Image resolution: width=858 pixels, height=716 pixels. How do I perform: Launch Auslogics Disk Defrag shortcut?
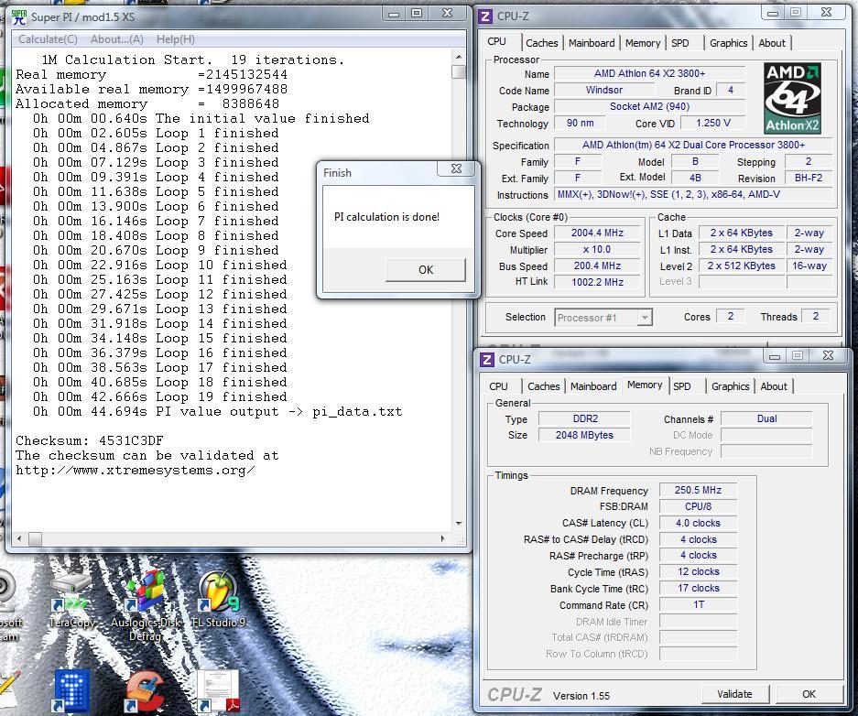pyautogui.click(x=146, y=604)
